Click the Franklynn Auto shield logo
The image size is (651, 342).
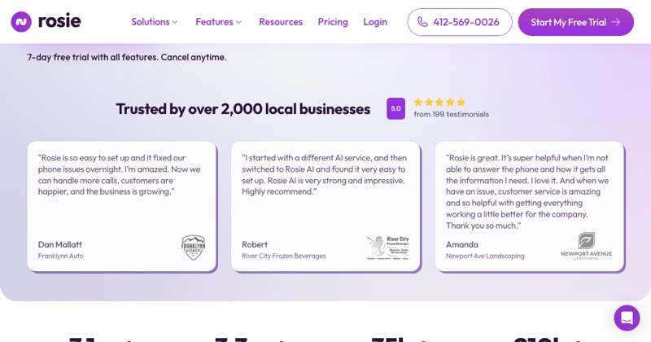click(194, 248)
